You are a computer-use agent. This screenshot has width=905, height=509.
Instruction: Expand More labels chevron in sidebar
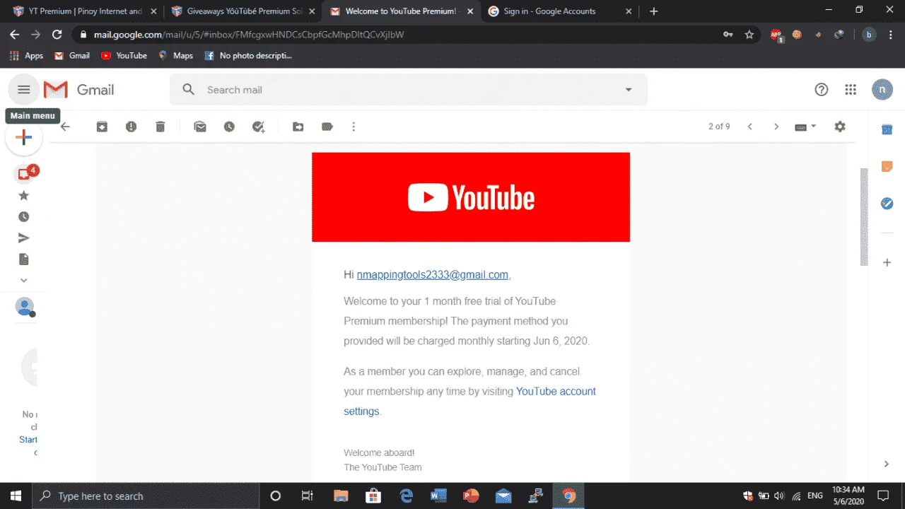pos(24,280)
